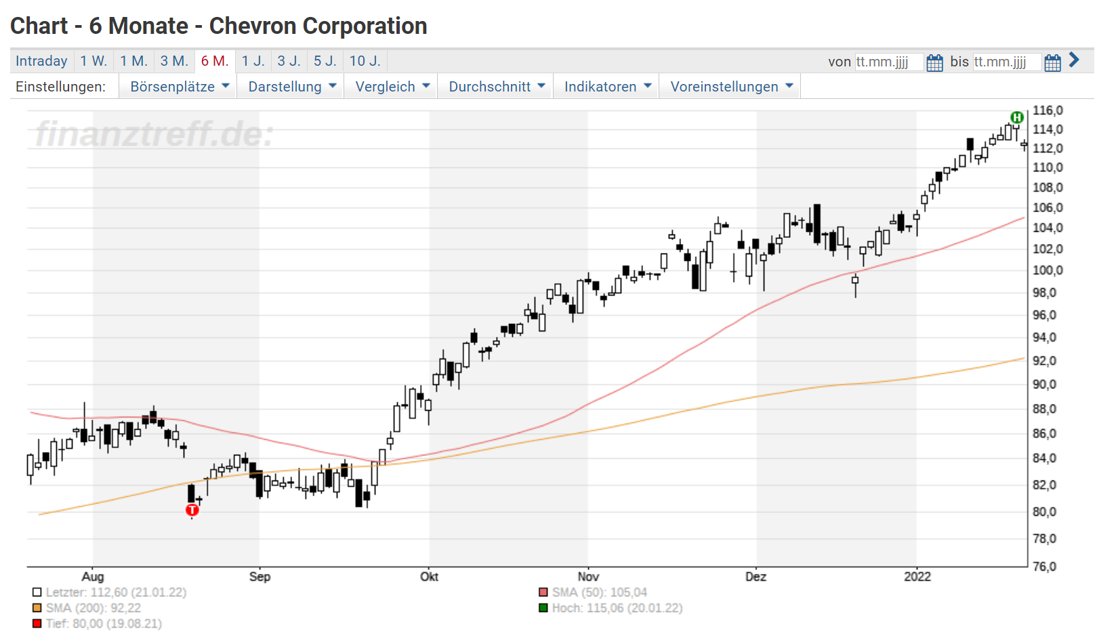Focus the 'von' date input field
The width and height of the screenshot is (1097, 633).
(x=889, y=62)
